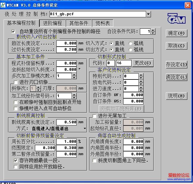Click the 自设条件代码 value field
Screen dimensions: 193x184
(145, 32)
